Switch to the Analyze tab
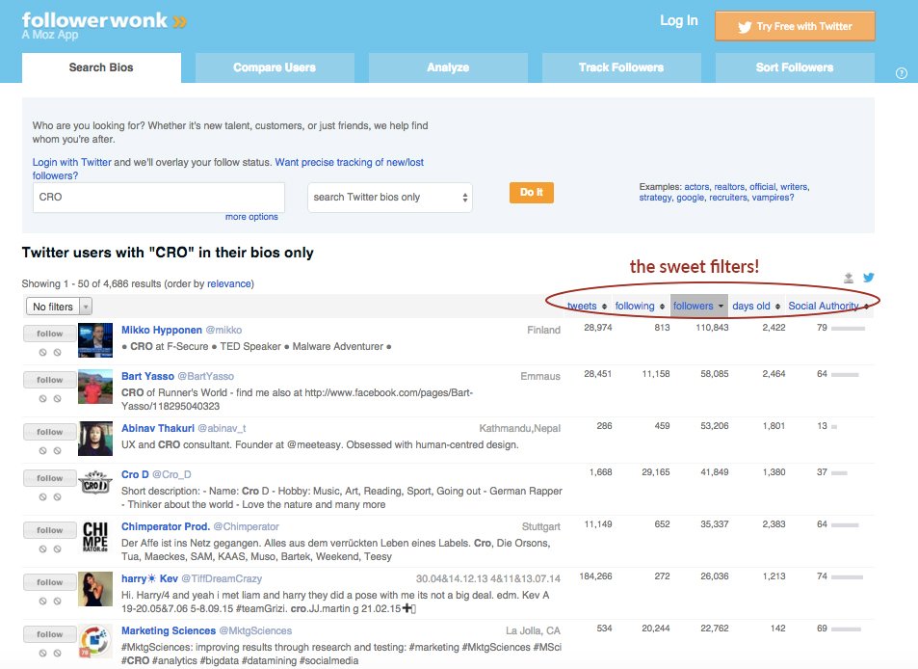The width and height of the screenshot is (918, 669). tap(448, 67)
